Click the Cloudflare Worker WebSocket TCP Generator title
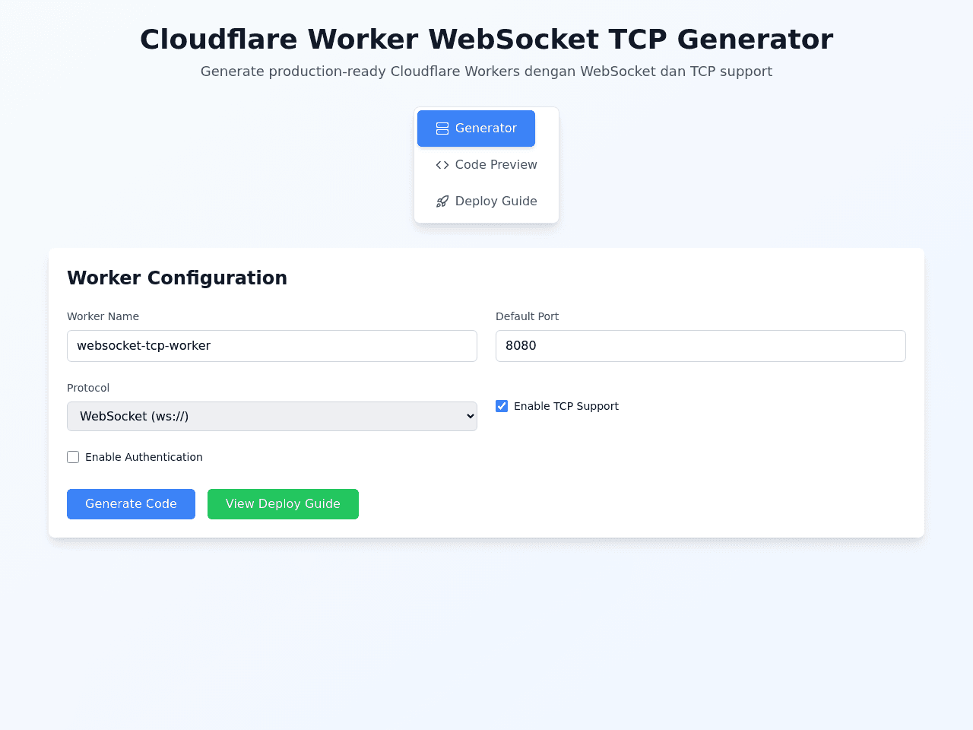This screenshot has height=730, width=973. click(x=486, y=40)
